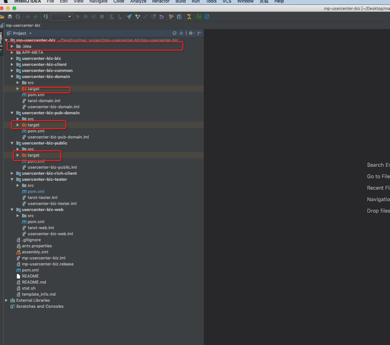Expand the usercenter-biz-client module arrow
390x345 pixels.
(x=12, y=64)
